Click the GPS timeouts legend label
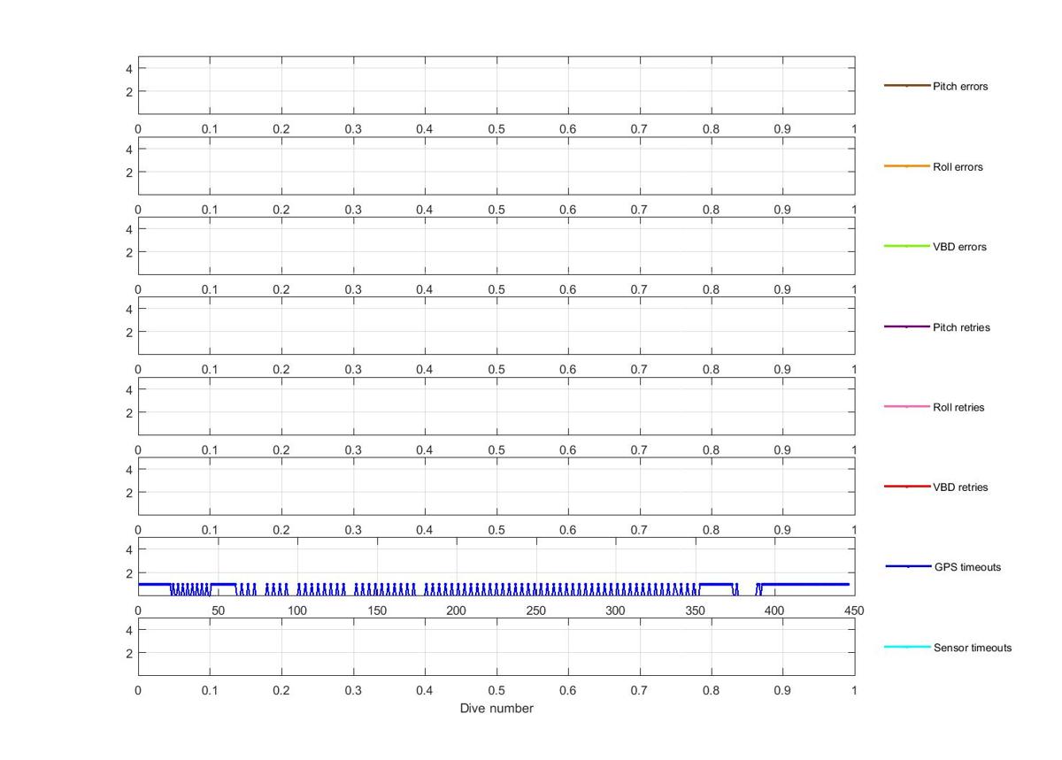This screenshot has height=760, width=1062. [967, 567]
